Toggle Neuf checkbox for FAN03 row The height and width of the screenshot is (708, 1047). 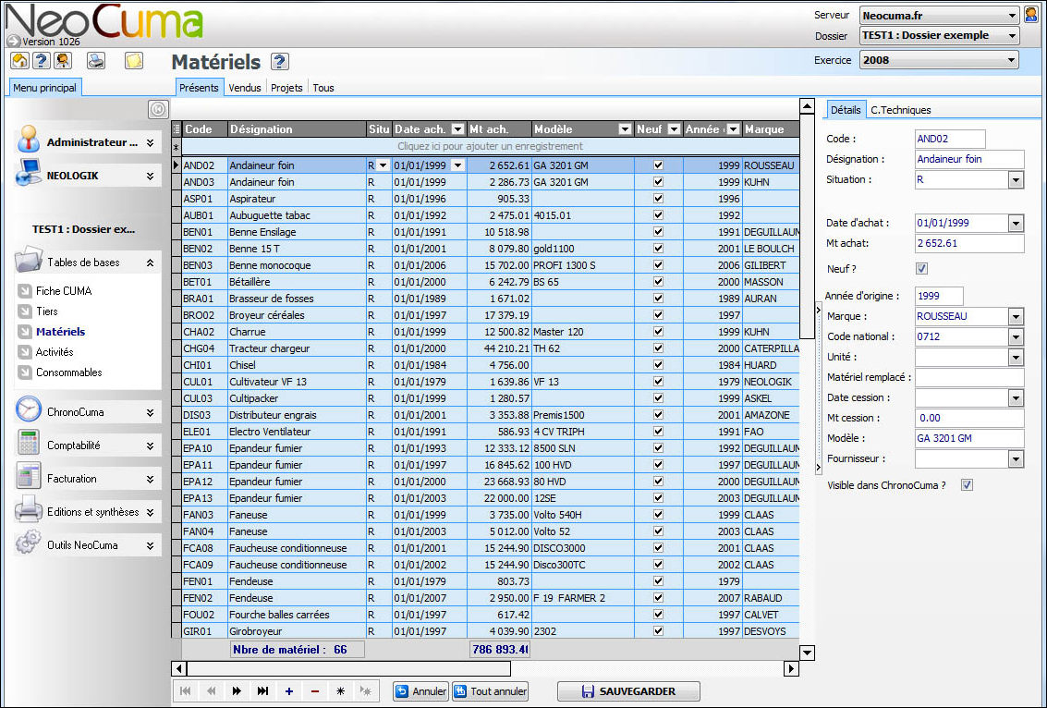[x=658, y=514]
